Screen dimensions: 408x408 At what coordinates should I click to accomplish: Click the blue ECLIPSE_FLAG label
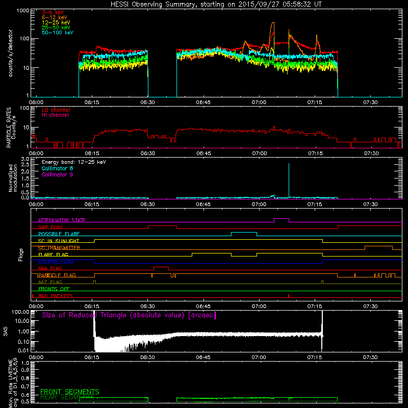[56, 262]
